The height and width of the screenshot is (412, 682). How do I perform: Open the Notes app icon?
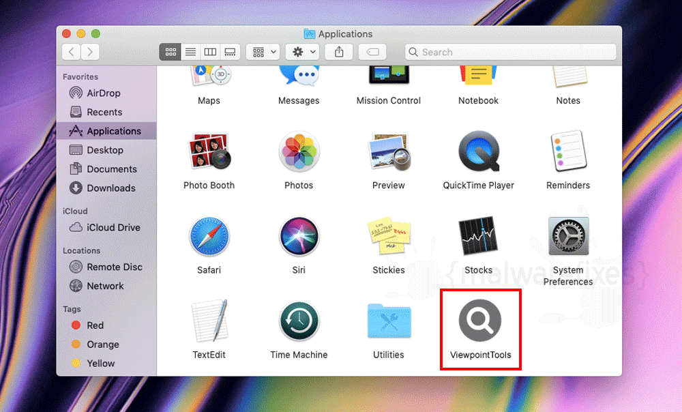(x=569, y=76)
